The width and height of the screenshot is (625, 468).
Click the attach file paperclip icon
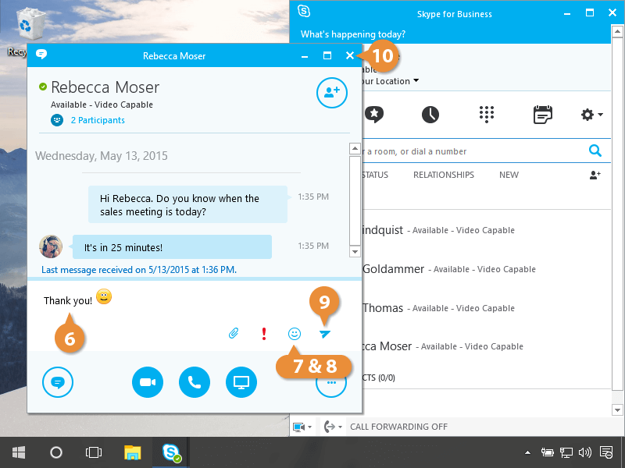pyautogui.click(x=233, y=334)
